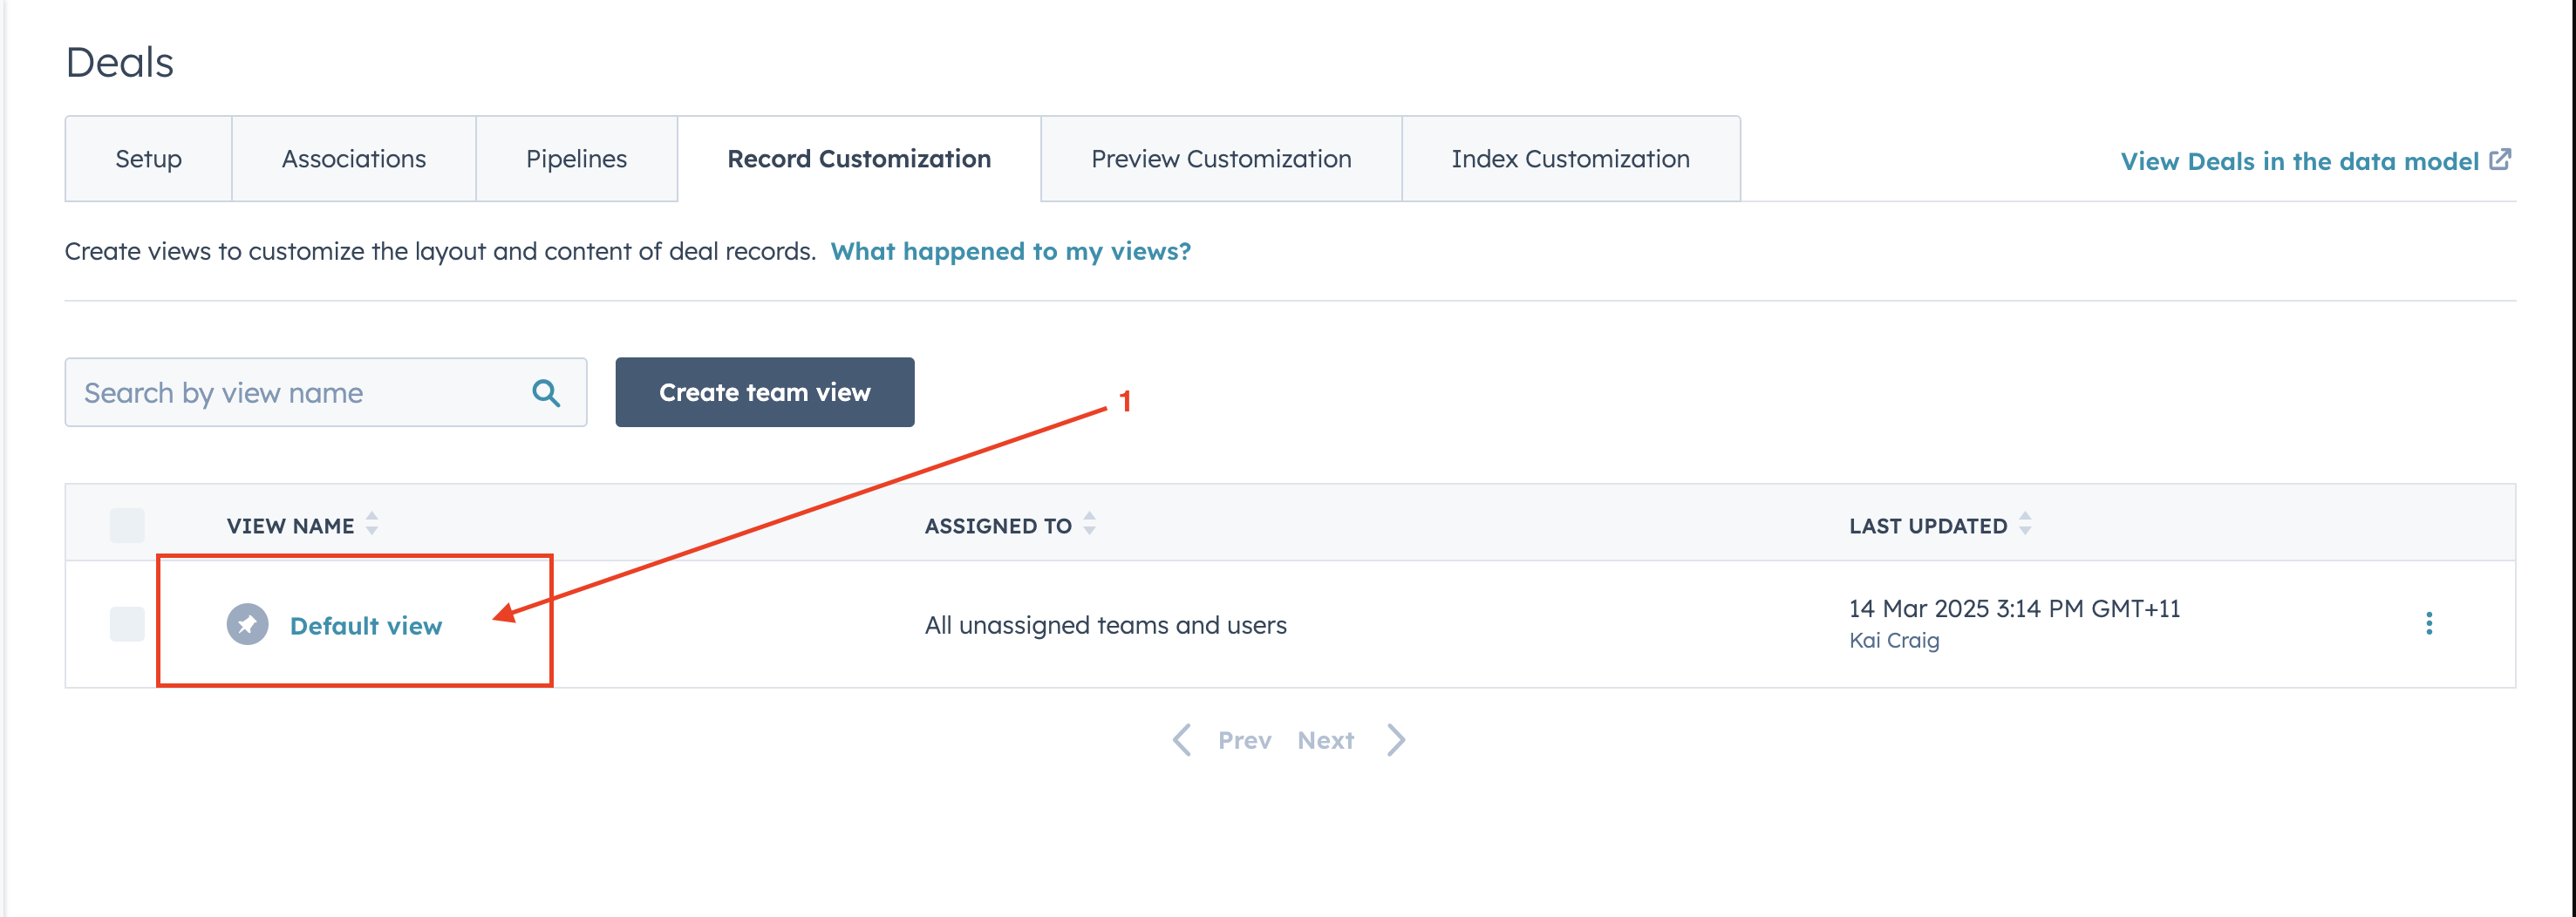
Task: Select the Default view row checkbox
Action: pyautogui.click(x=127, y=624)
